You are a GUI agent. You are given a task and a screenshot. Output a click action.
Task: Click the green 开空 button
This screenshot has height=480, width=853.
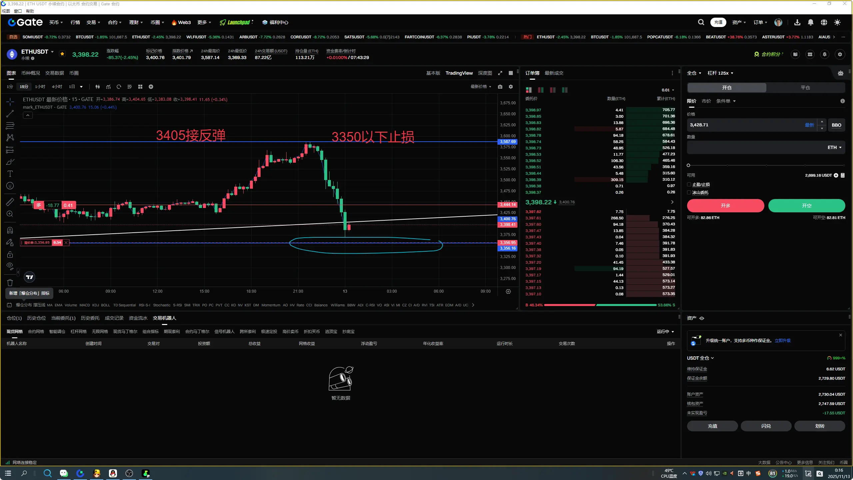806,206
